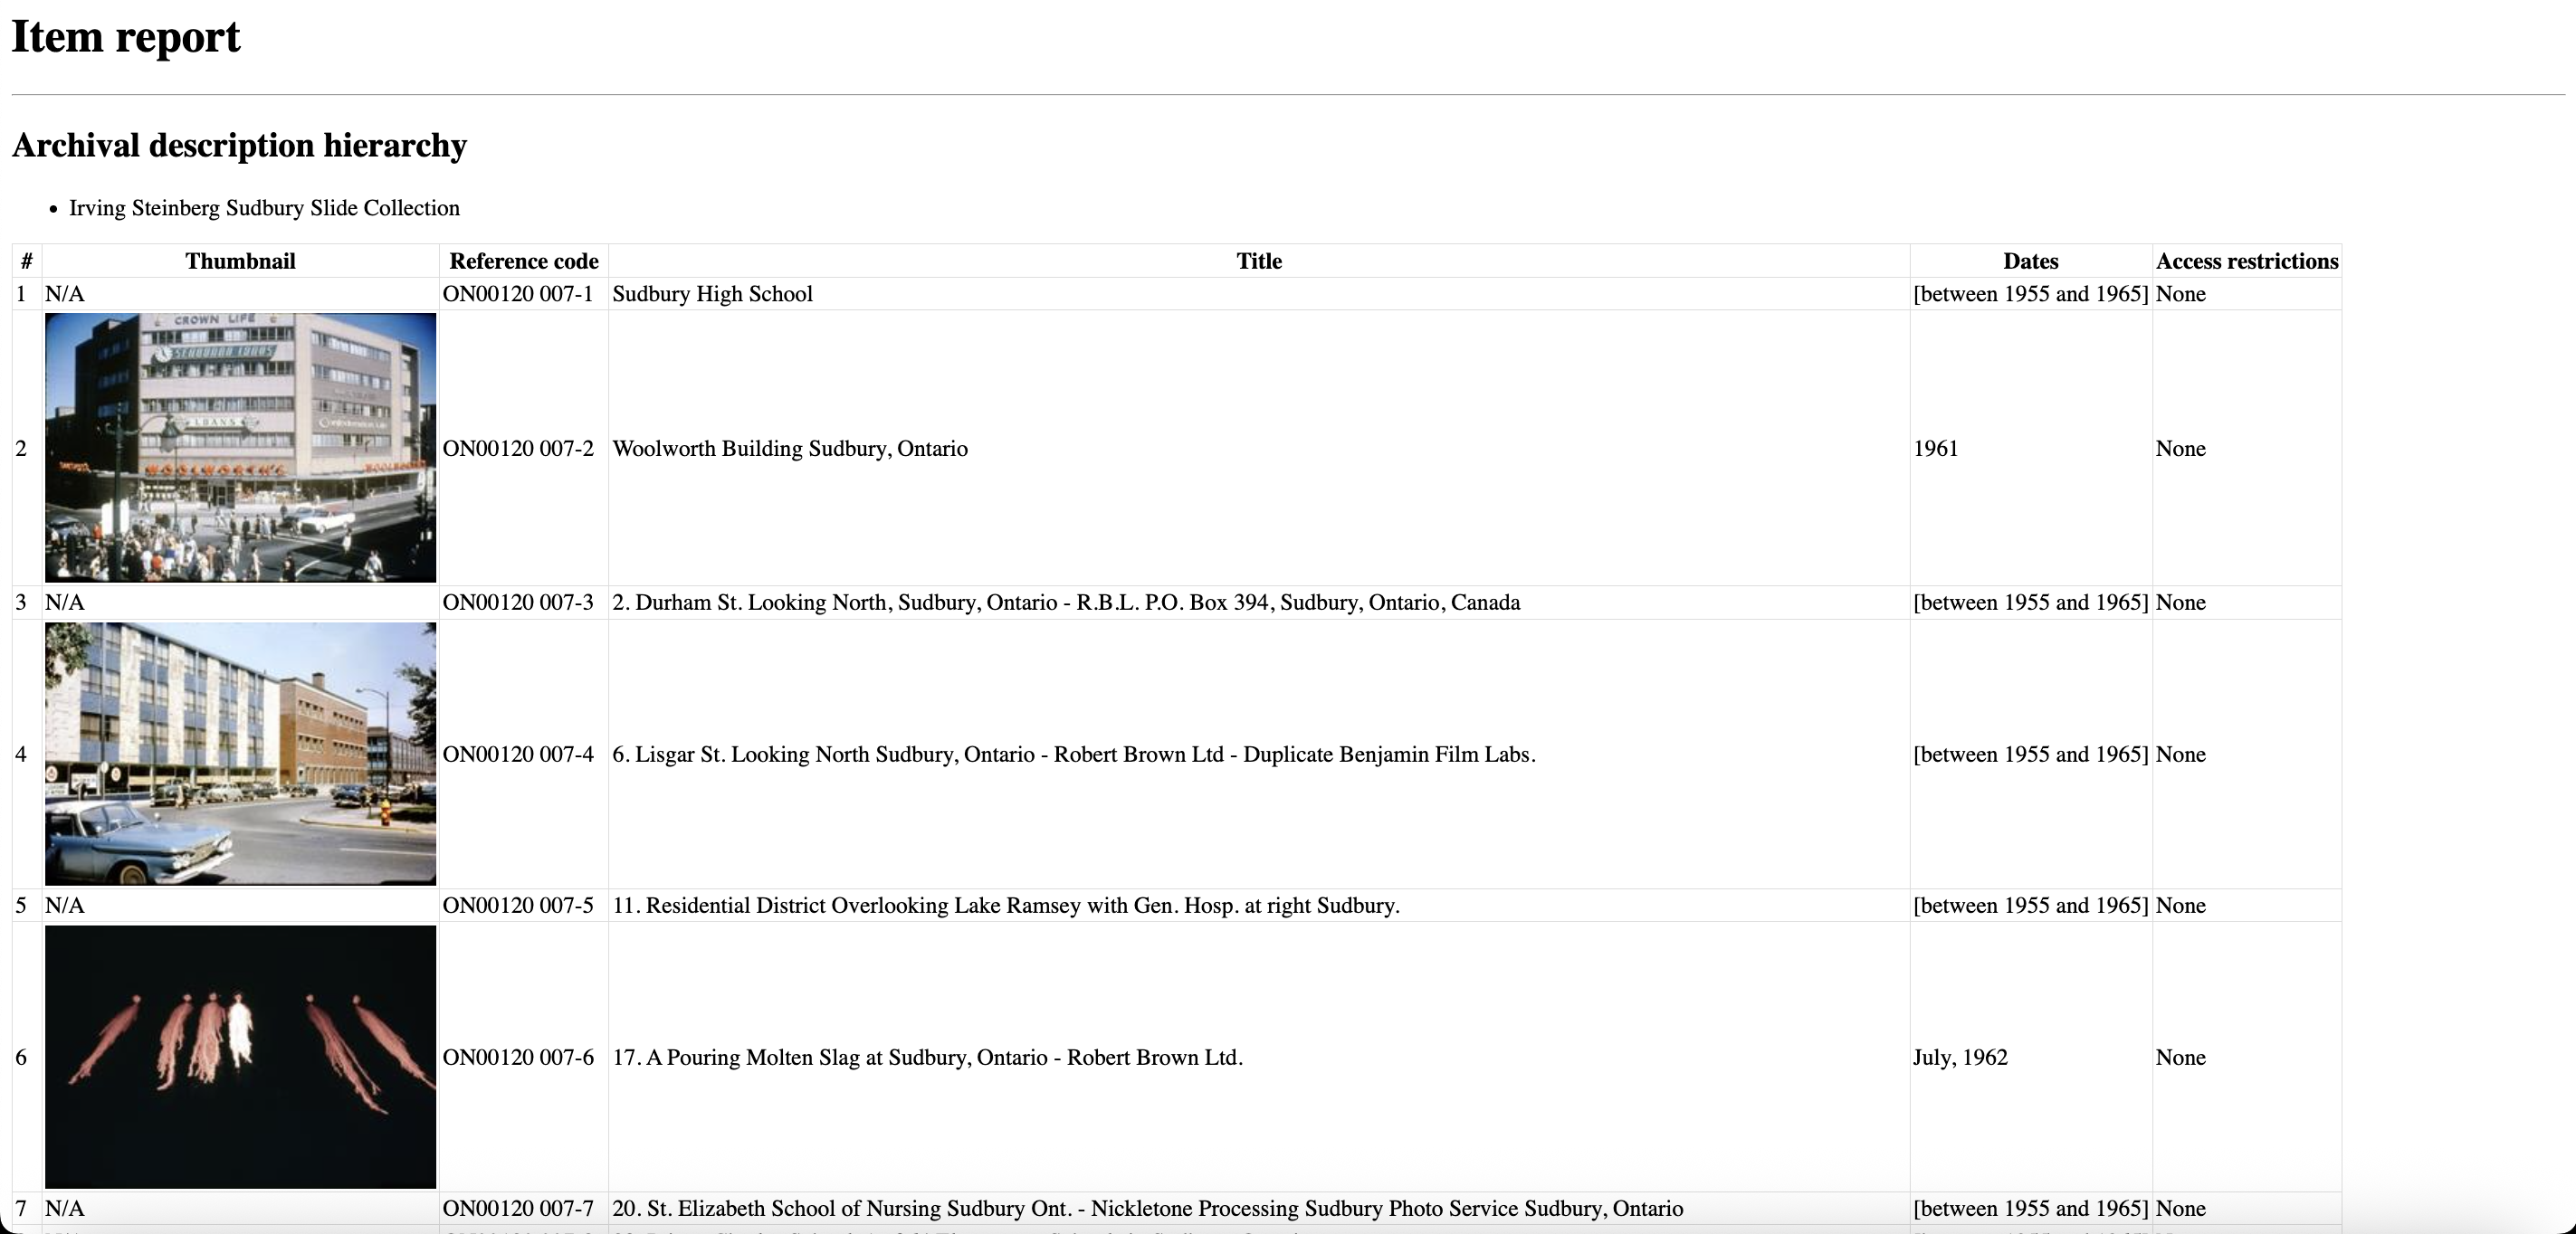Click the Lisgar St. street scene thumbnail
This screenshot has width=2576, height=1234.
(240, 754)
